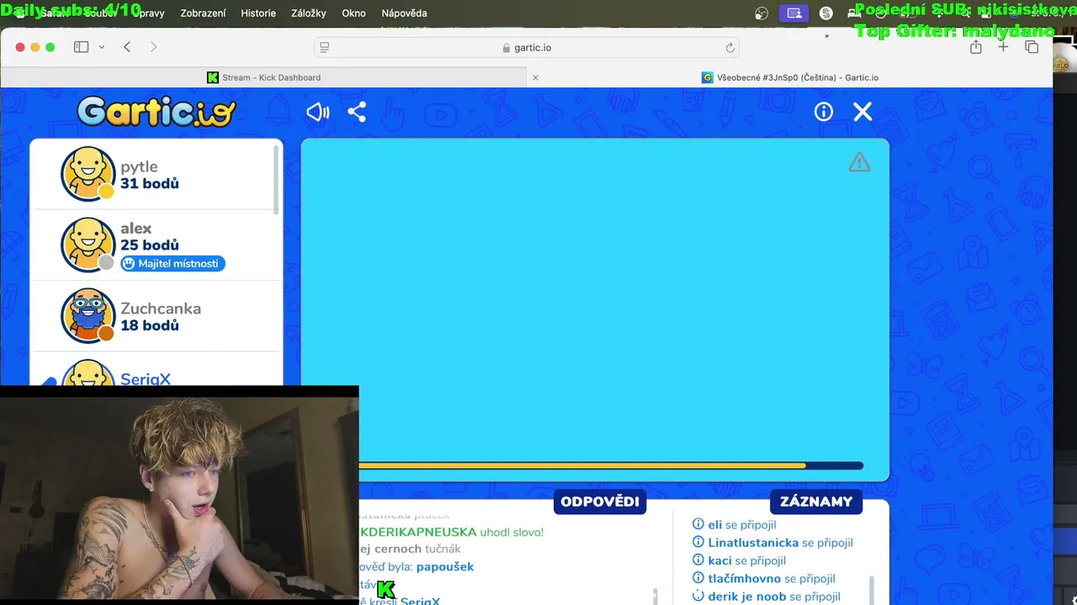Report the drawing with the warning triangle
Image resolution: width=1077 pixels, height=605 pixels.
point(859,162)
